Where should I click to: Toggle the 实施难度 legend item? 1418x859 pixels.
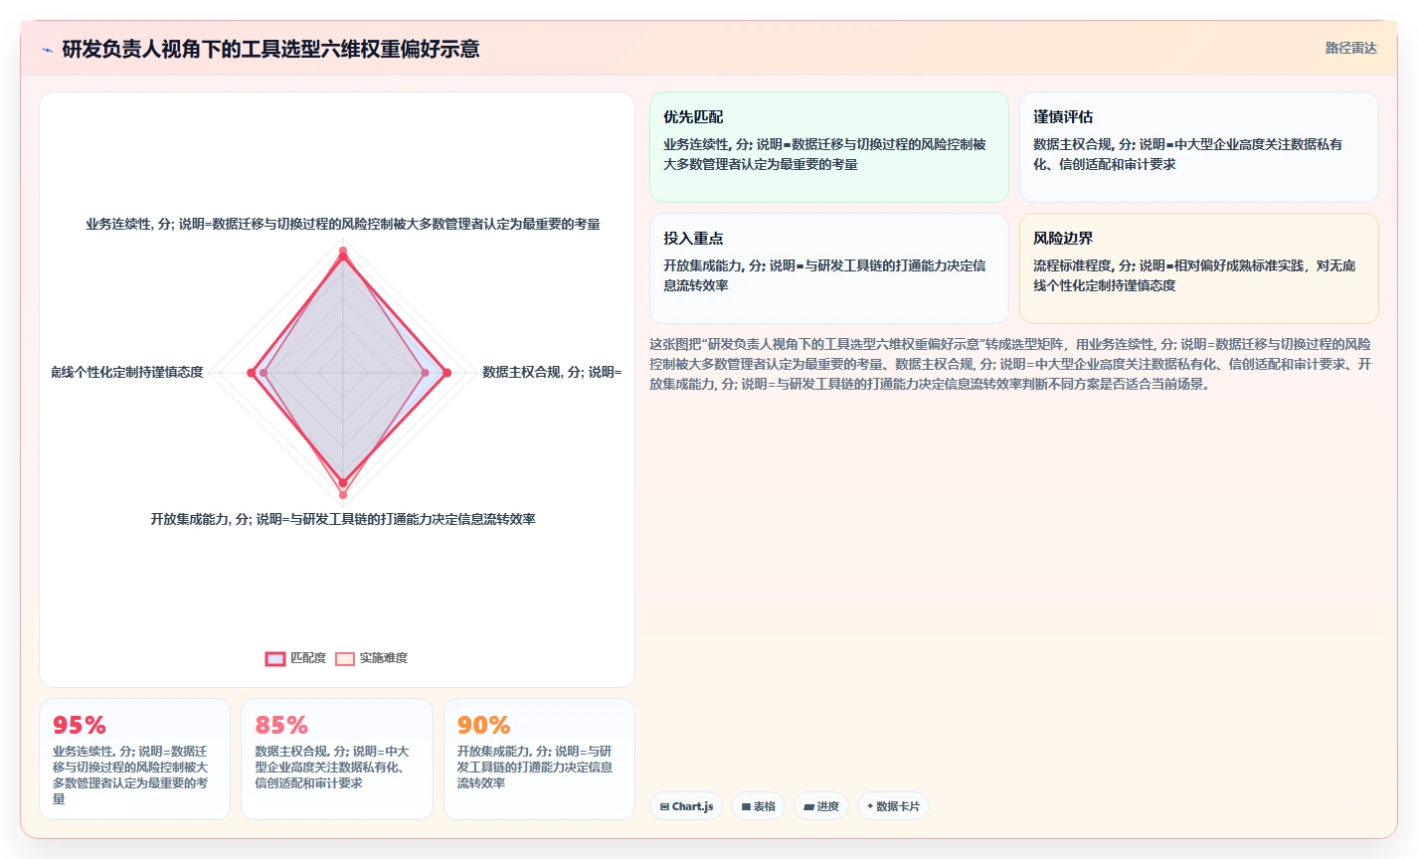(x=371, y=658)
